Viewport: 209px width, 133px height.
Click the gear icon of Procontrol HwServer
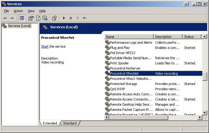(107, 68)
